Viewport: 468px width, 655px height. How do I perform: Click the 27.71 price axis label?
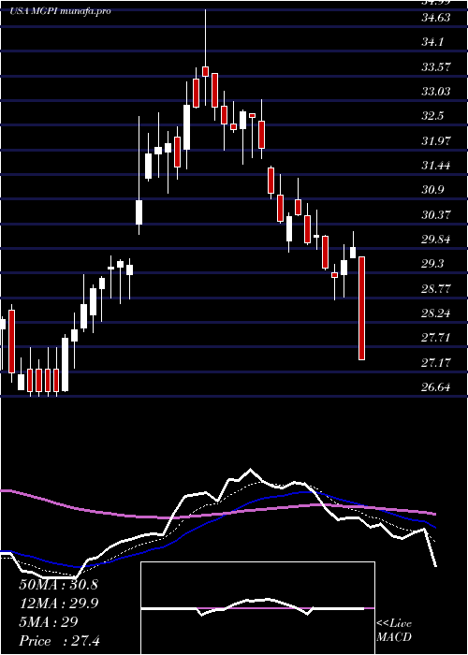[x=436, y=338]
